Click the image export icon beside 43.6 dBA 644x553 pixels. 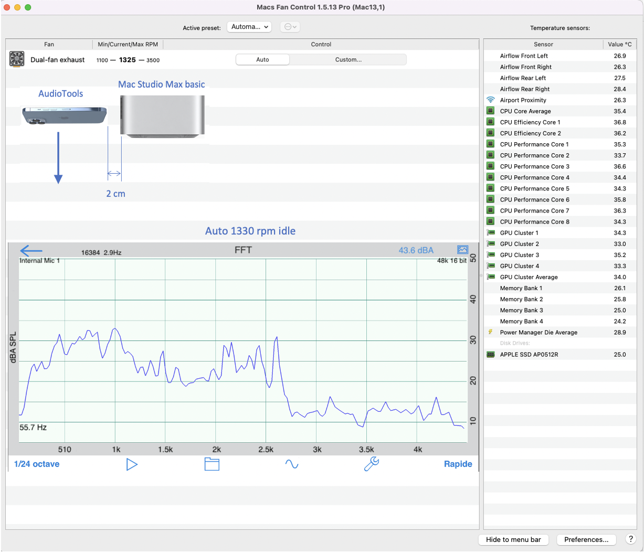click(462, 250)
